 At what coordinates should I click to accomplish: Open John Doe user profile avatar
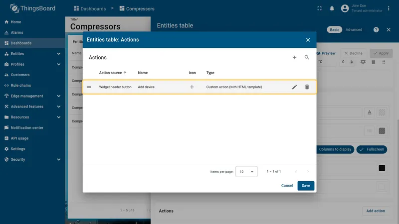click(x=345, y=8)
